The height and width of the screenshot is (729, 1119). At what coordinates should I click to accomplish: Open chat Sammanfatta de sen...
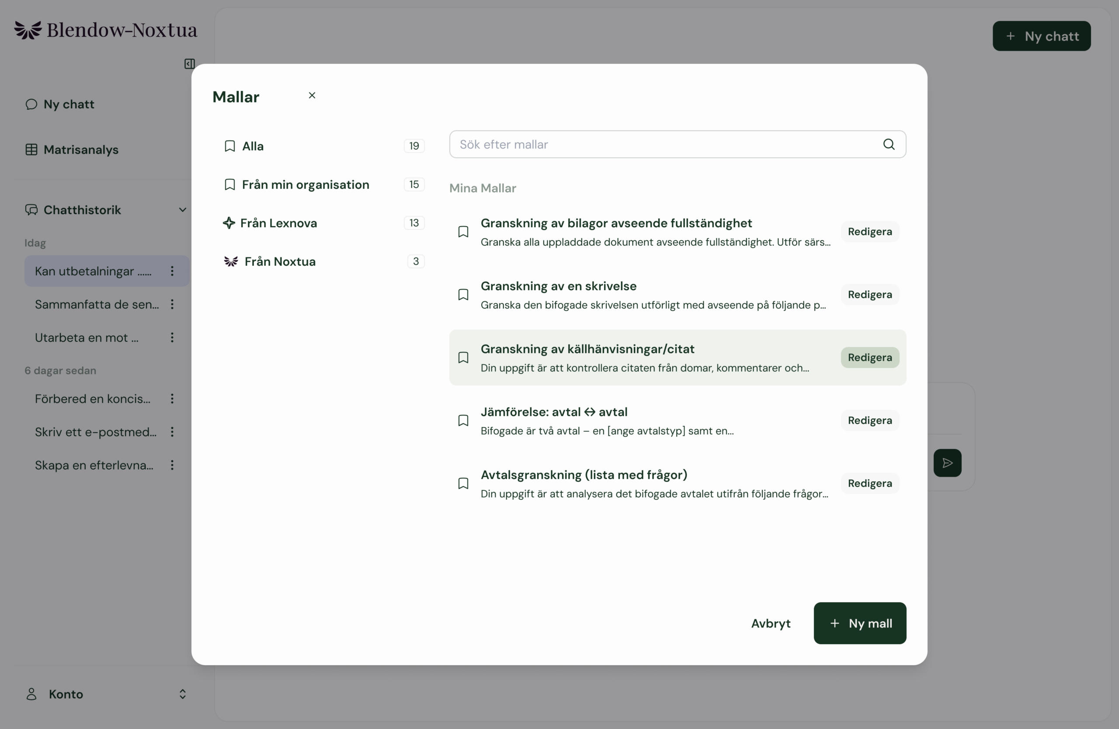pyautogui.click(x=97, y=305)
